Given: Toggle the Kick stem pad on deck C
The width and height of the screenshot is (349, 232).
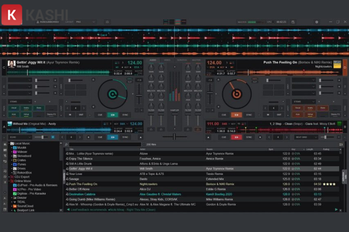Looking at the screenshot, I should (x=14, y=115).
